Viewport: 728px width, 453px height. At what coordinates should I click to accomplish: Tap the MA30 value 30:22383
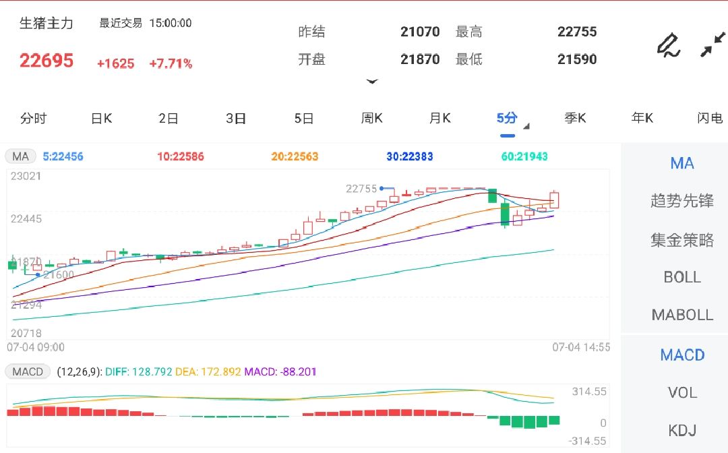[410, 156]
